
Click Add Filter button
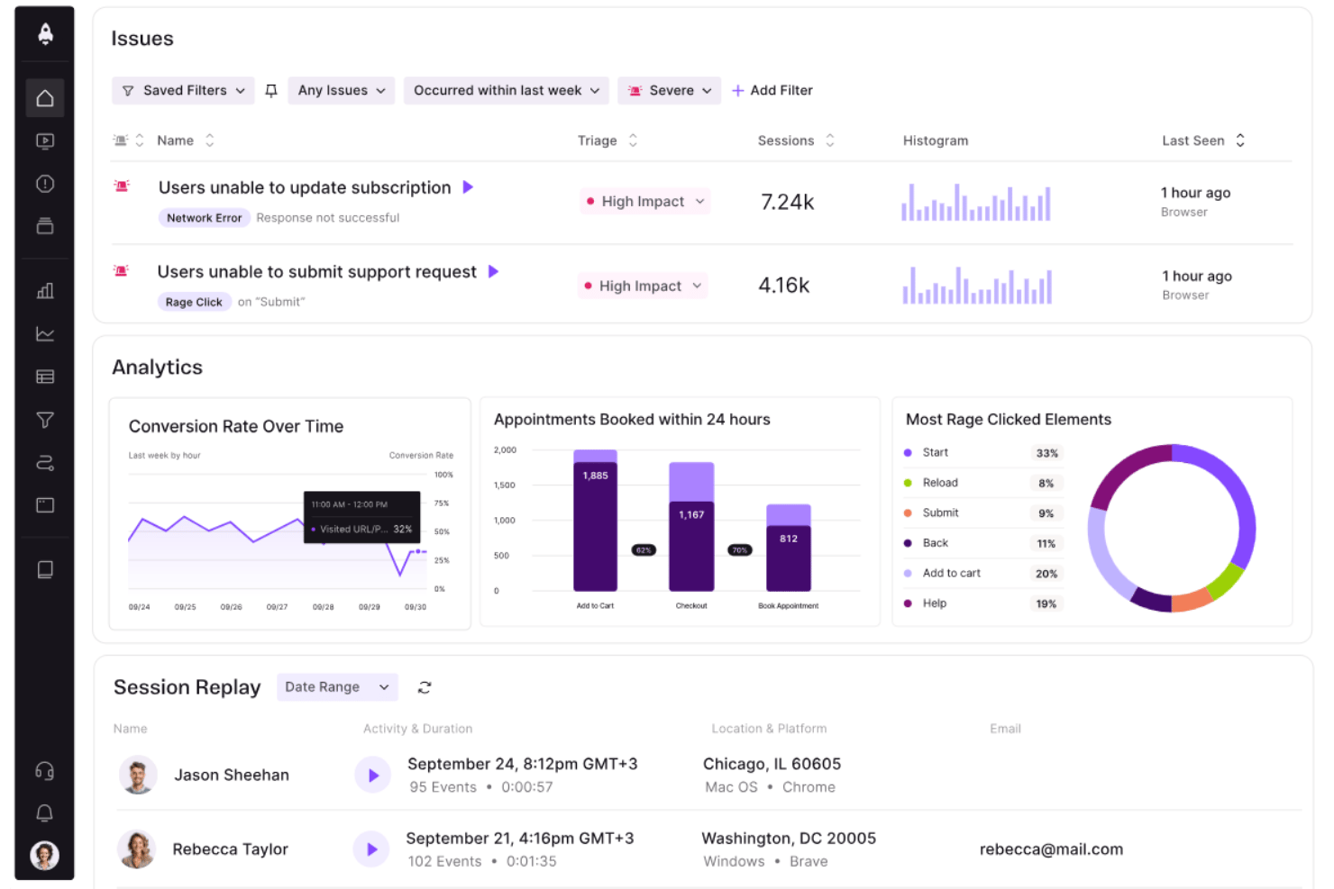point(772,90)
